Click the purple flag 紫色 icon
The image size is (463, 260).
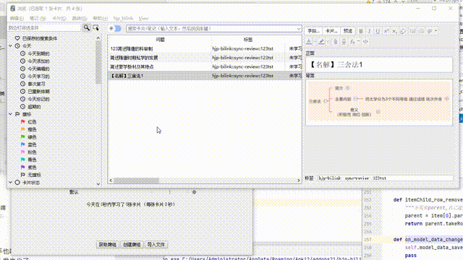click(x=23, y=167)
